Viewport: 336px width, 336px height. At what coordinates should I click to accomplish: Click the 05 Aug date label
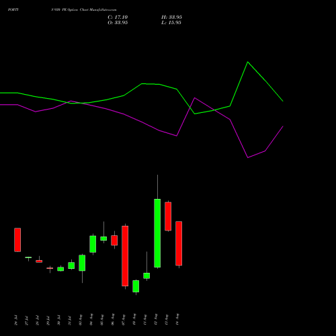tap(101, 319)
